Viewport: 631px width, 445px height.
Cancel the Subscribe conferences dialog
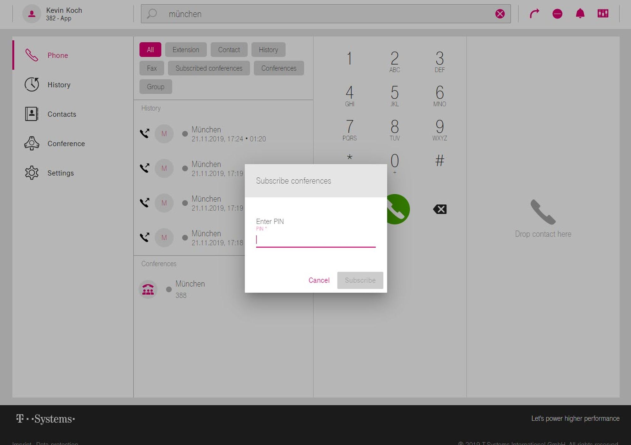[319, 280]
